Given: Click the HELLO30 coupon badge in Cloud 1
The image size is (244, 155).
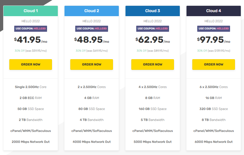Looking at the screenshot, I should pos(31,29).
